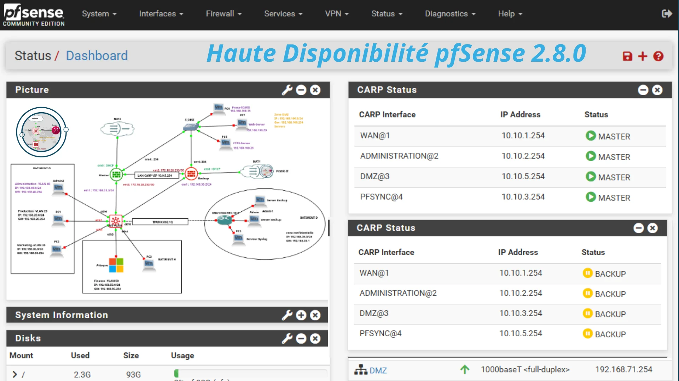Click the disk usage progress bar
Screen dimensions: 679x381
click(250, 374)
